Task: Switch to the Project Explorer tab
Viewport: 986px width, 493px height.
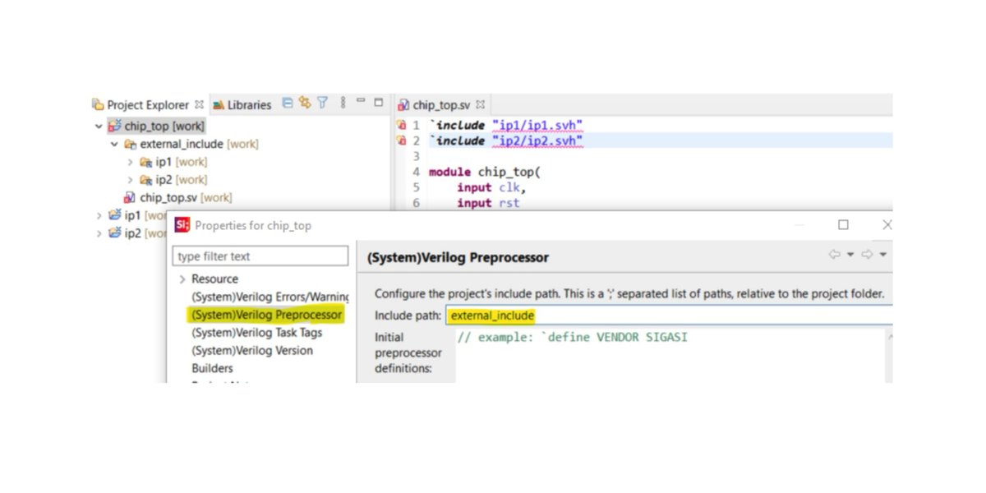Action: 148,104
